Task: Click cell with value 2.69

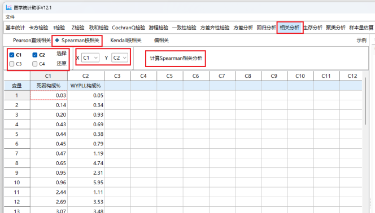Action: pyautogui.click(x=49, y=202)
